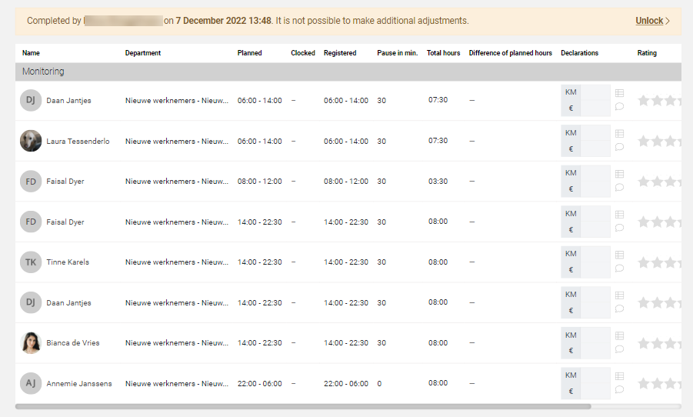Open table icon for Annemie Janssens

pos(620,375)
